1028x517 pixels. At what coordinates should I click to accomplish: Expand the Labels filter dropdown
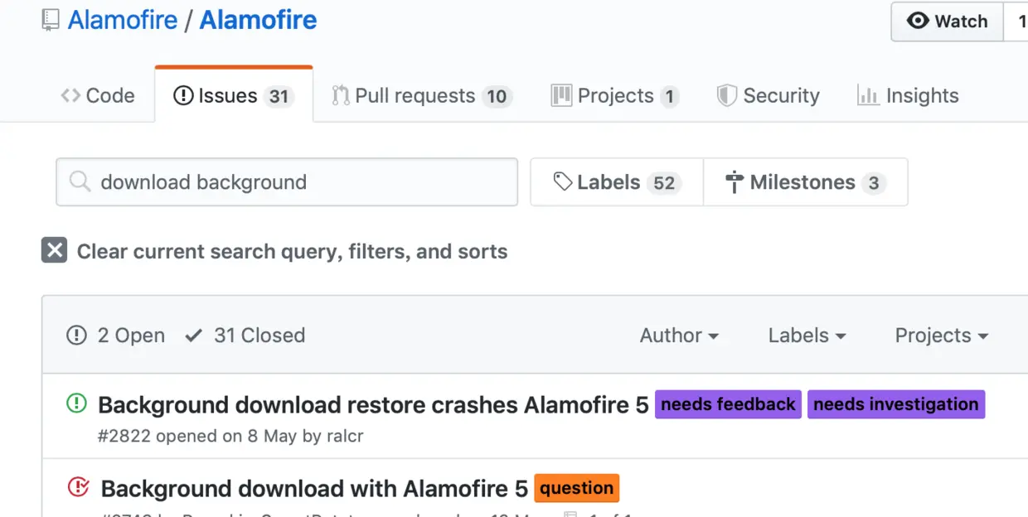[807, 336]
